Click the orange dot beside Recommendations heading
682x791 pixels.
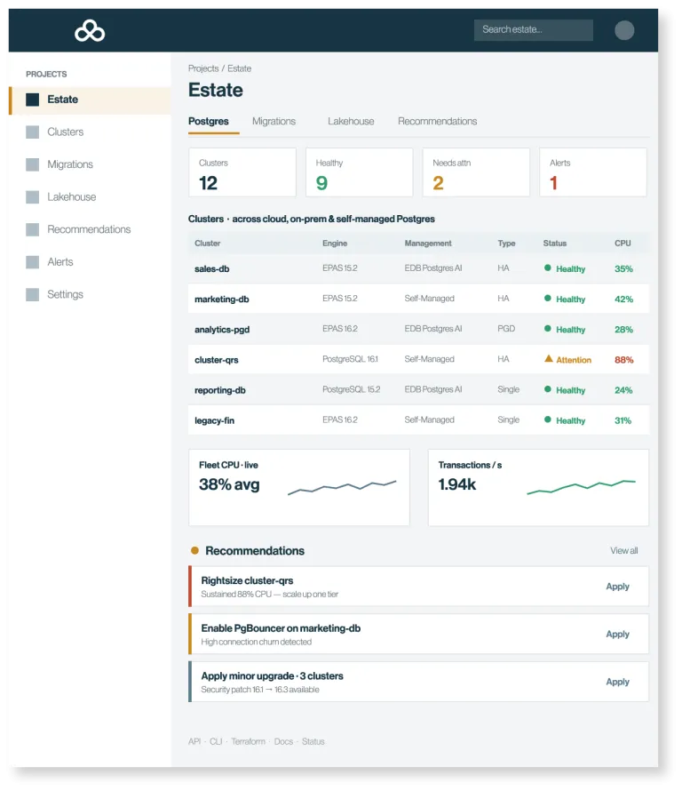click(x=194, y=550)
